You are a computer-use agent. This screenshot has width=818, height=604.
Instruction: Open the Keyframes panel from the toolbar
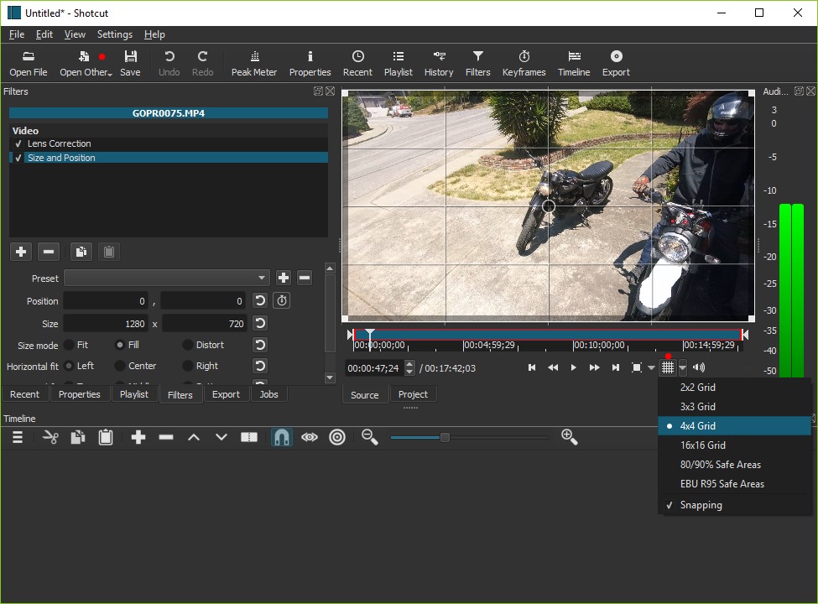(x=524, y=63)
